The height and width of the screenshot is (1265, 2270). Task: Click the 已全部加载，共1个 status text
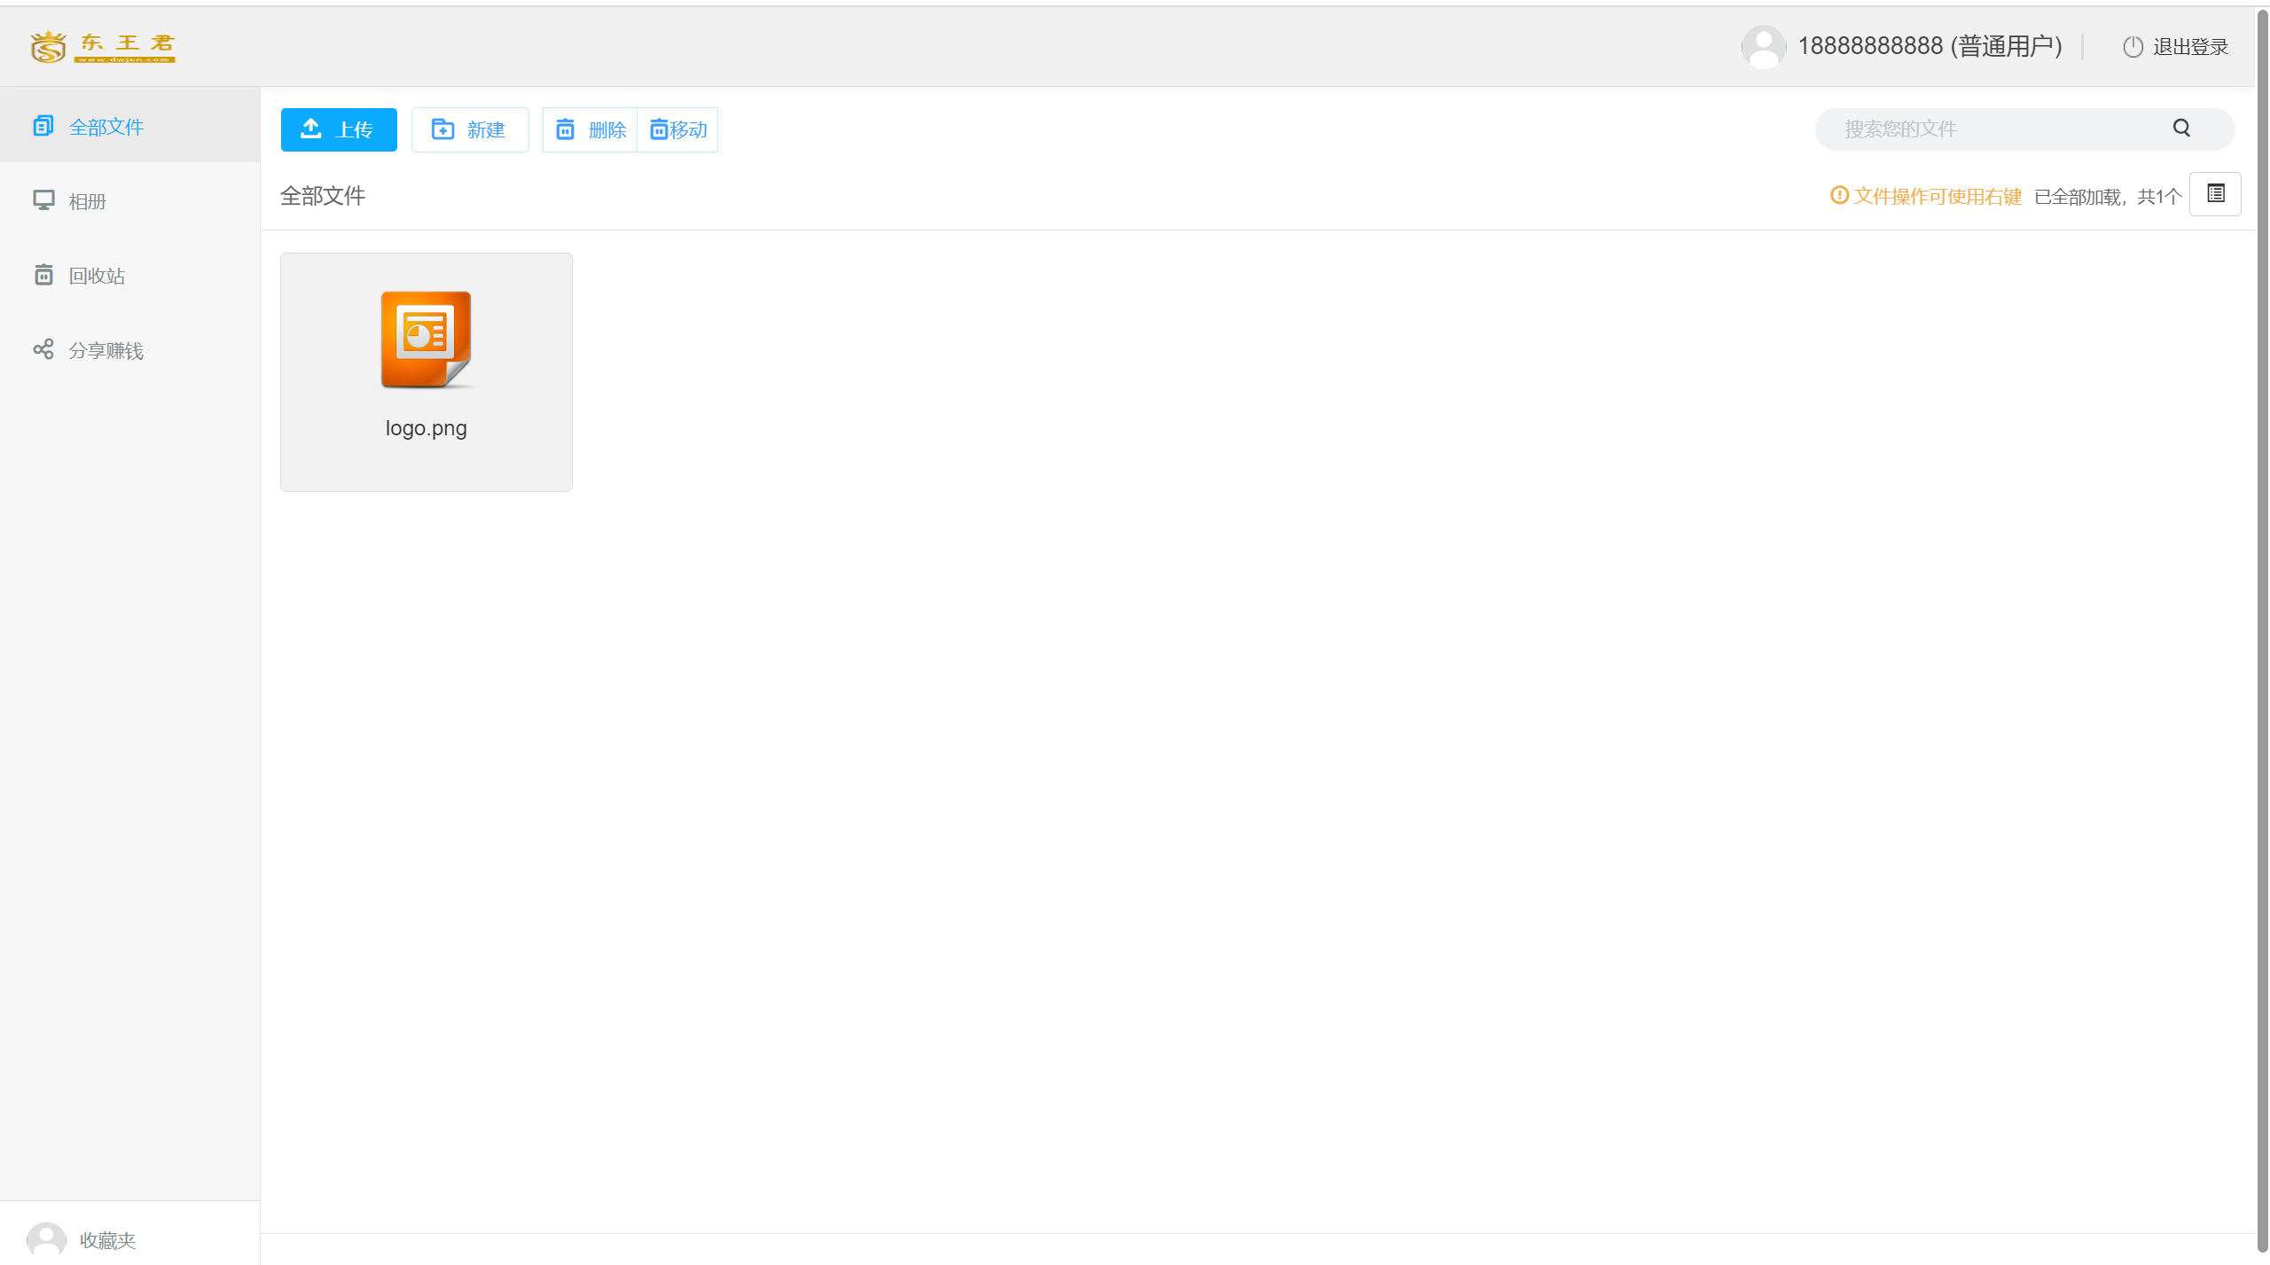coord(2108,197)
